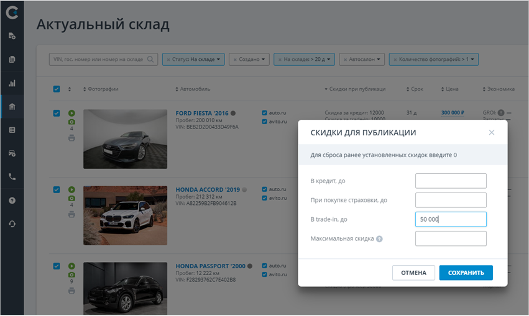Remove the Количество фотографий filter
This screenshot has height=316, width=529.
pos(395,60)
